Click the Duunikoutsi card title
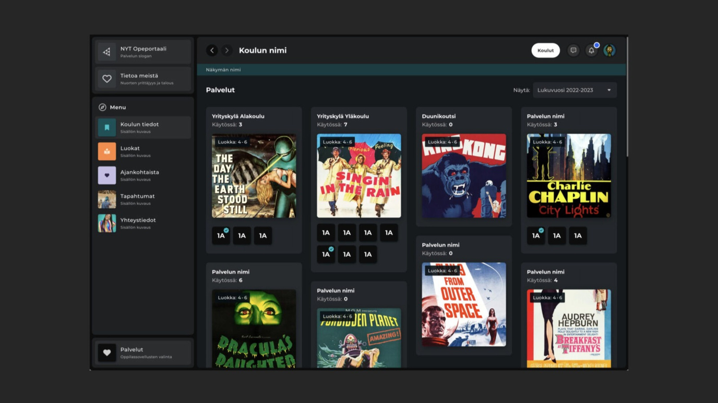 click(439, 116)
